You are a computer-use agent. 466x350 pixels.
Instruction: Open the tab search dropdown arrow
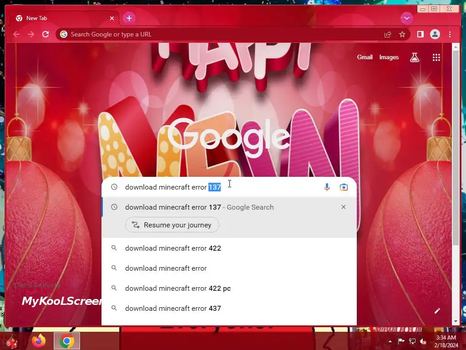tap(406, 18)
